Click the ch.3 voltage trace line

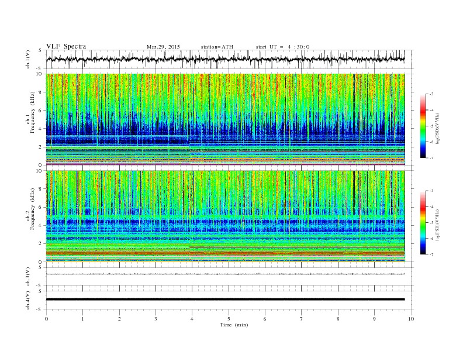pyautogui.click(x=226, y=274)
